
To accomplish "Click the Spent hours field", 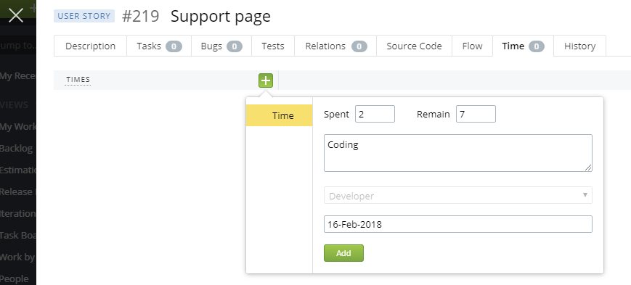I will [x=375, y=114].
